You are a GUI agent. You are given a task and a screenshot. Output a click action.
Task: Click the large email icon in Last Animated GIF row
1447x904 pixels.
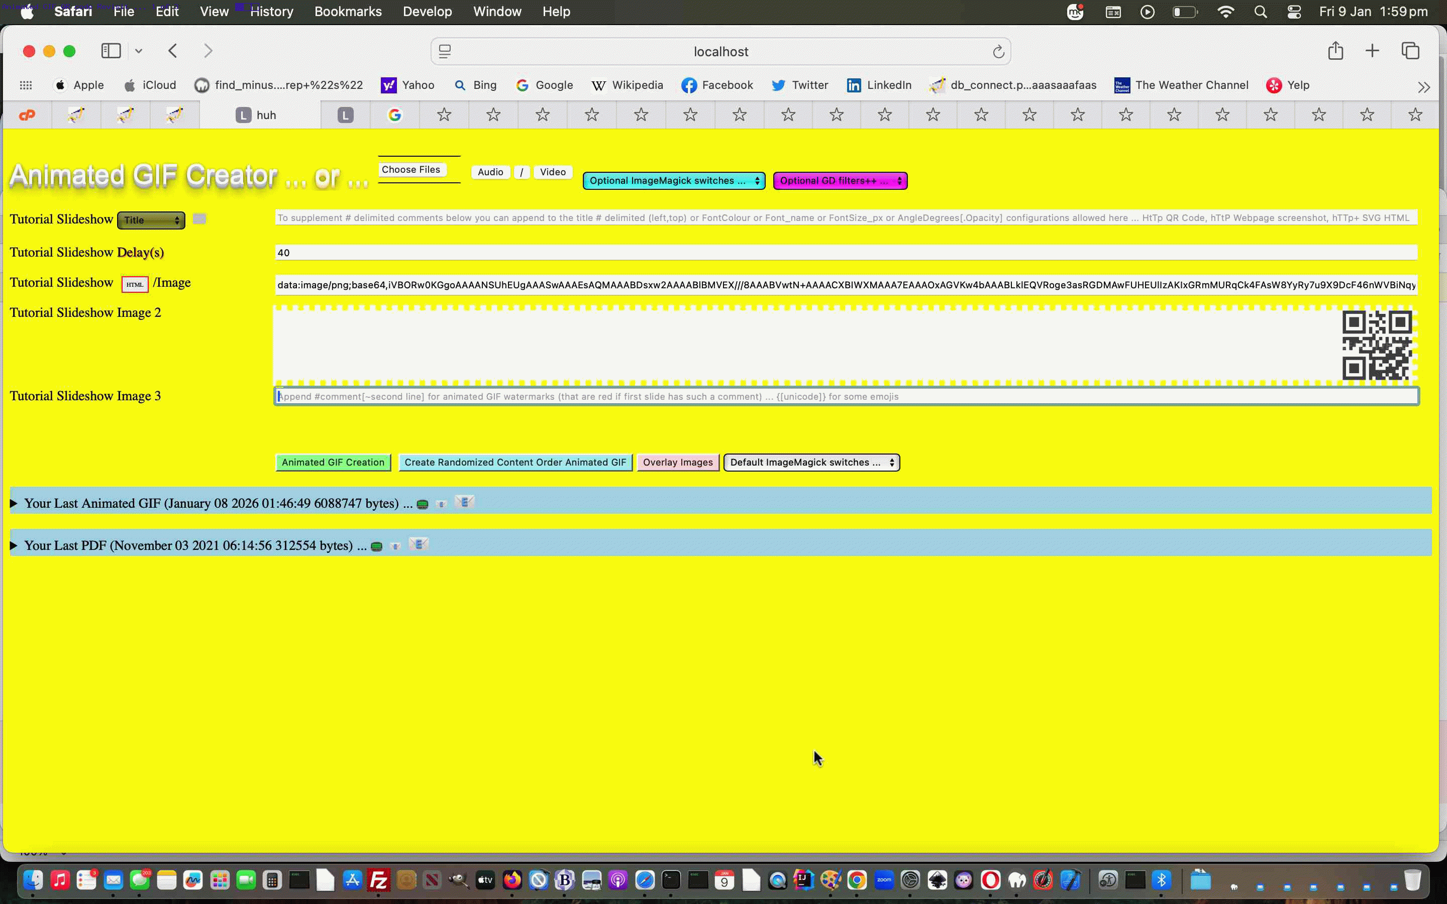(x=464, y=502)
